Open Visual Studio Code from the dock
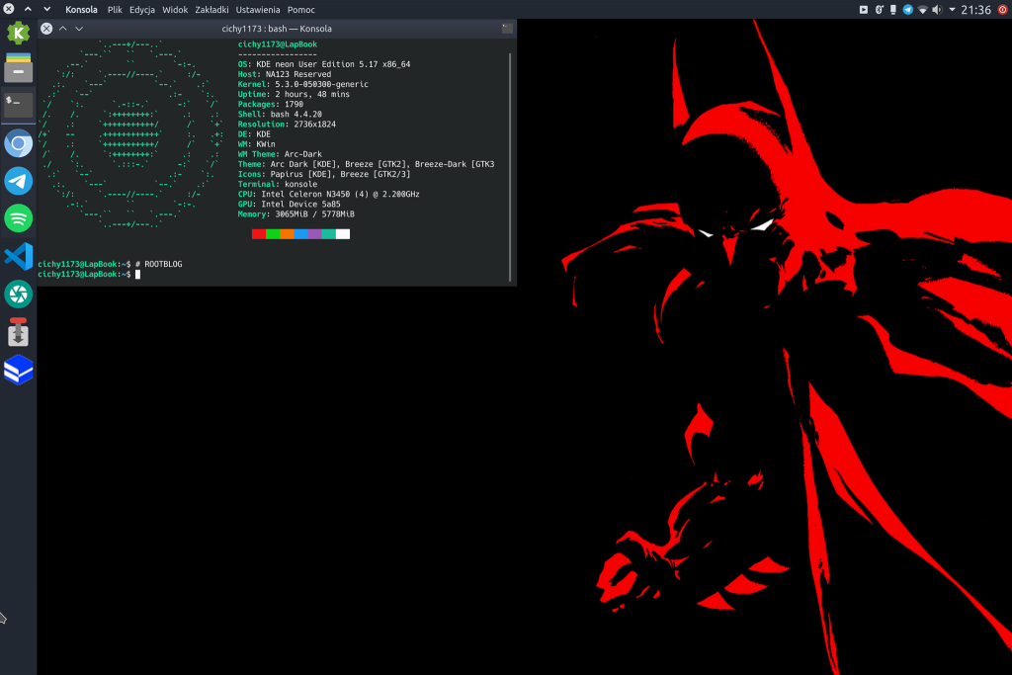 click(x=18, y=256)
